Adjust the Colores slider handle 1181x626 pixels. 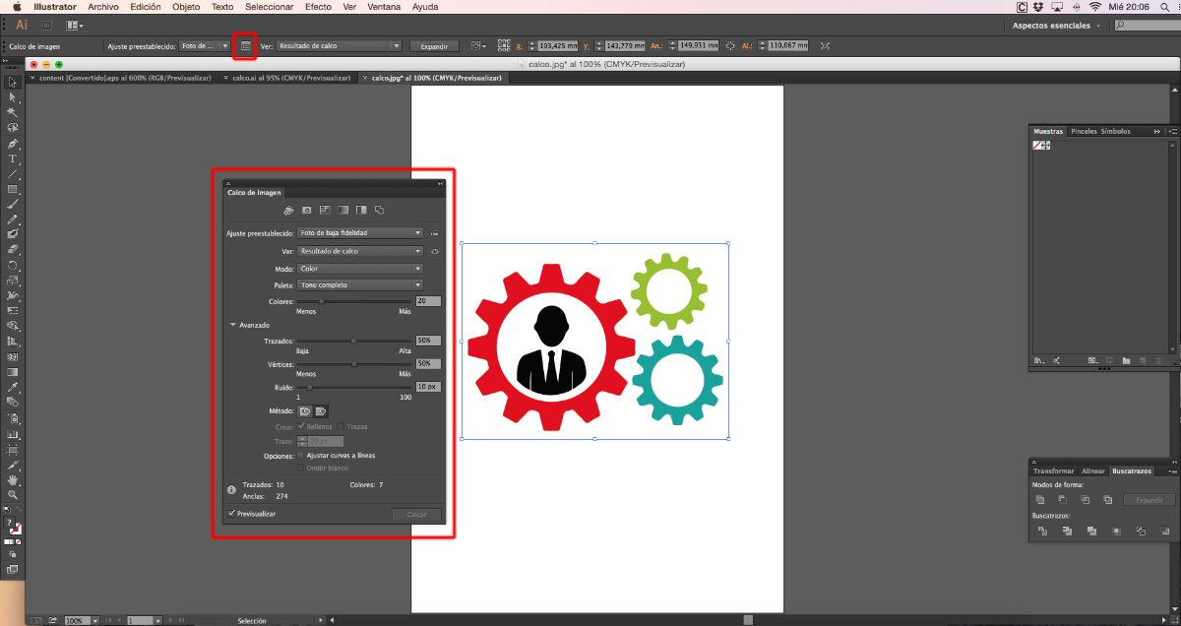click(321, 301)
